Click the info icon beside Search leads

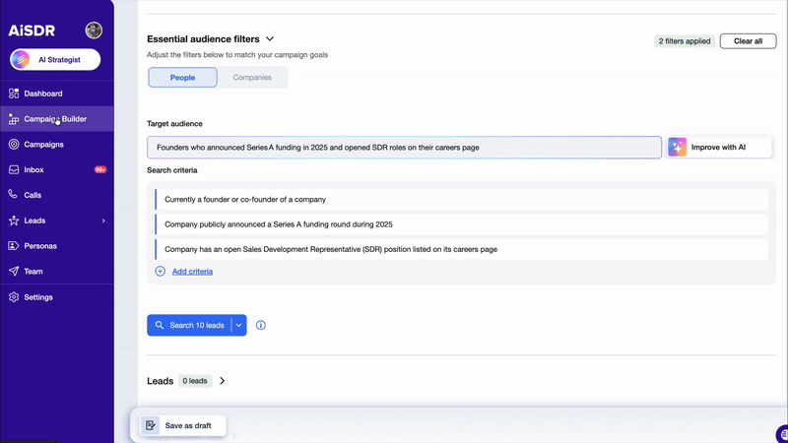click(x=261, y=326)
